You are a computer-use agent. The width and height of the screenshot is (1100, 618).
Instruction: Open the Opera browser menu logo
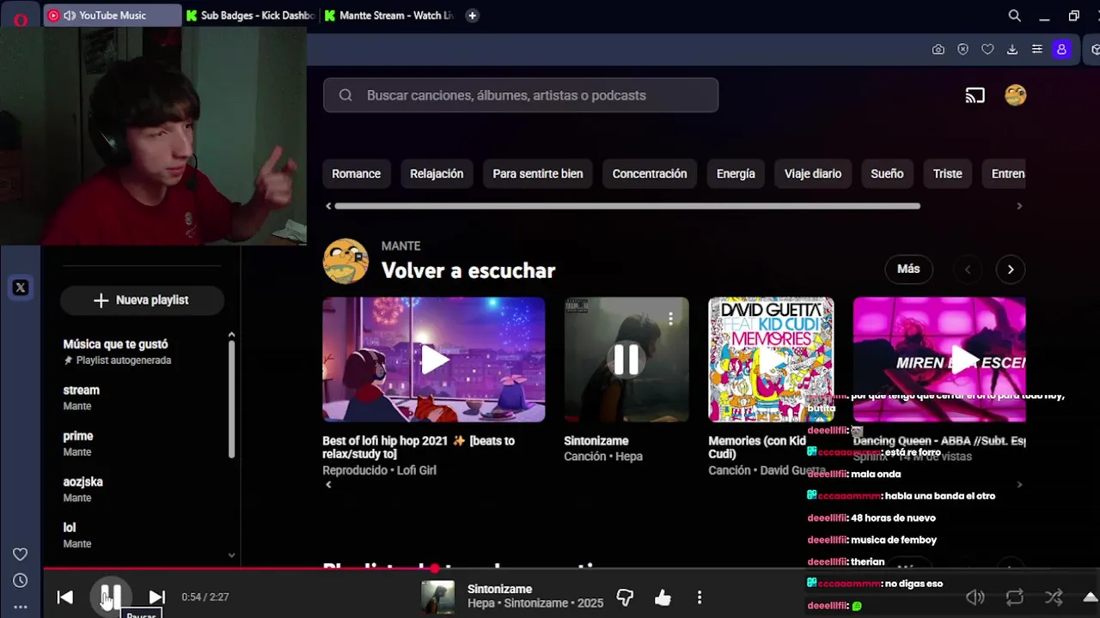pos(21,19)
